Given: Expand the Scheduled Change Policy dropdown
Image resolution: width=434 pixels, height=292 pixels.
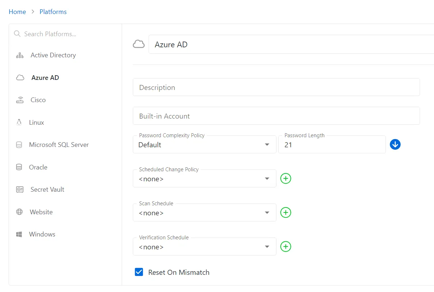Looking at the screenshot, I should pyautogui.click(x=267, y=178).
